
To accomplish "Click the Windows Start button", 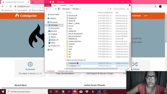I will point(3,92).
